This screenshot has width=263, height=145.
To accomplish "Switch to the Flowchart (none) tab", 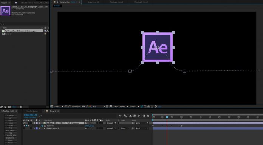I will 141,2.
